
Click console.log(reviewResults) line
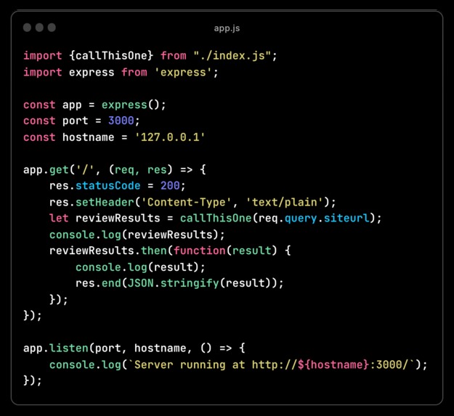(x=137, y=234)
